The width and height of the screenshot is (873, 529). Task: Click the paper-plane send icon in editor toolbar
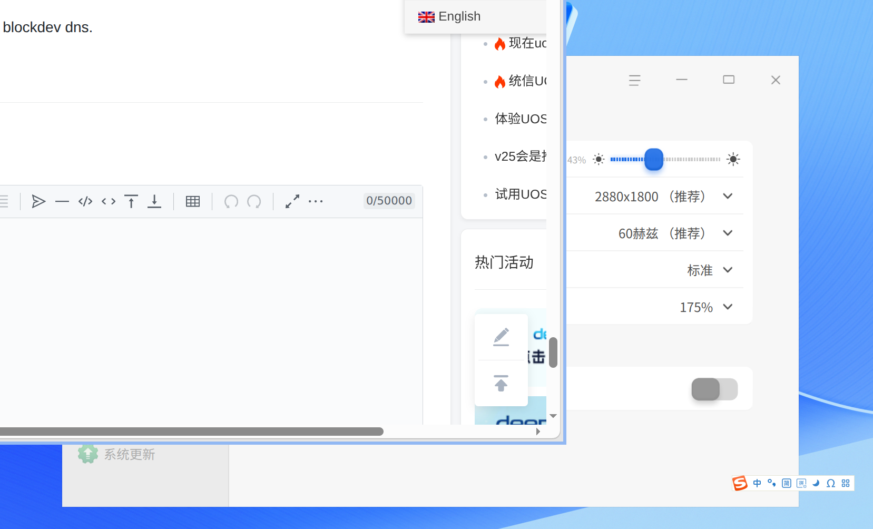tap(38, 201)
